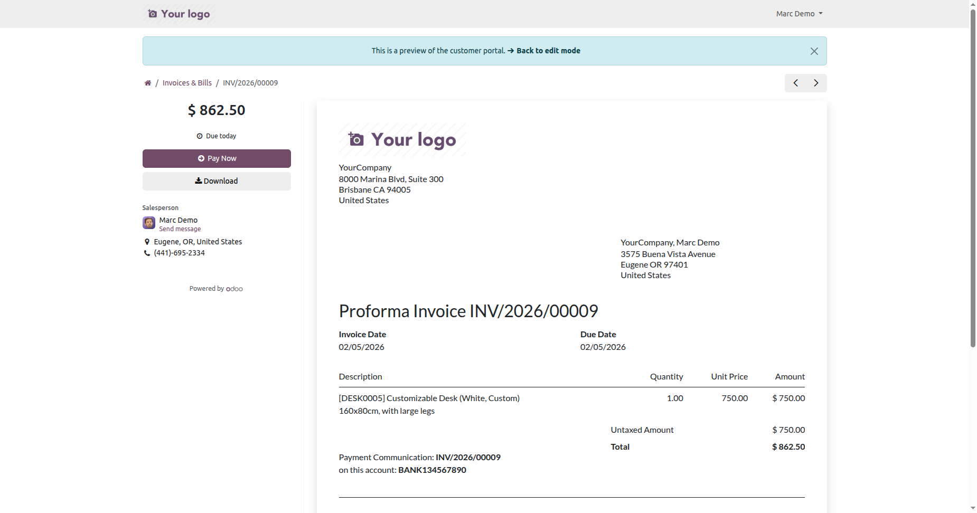Go to next invoice with right chevron
Viewport: 977px width, 513px height.
point(816,83)
